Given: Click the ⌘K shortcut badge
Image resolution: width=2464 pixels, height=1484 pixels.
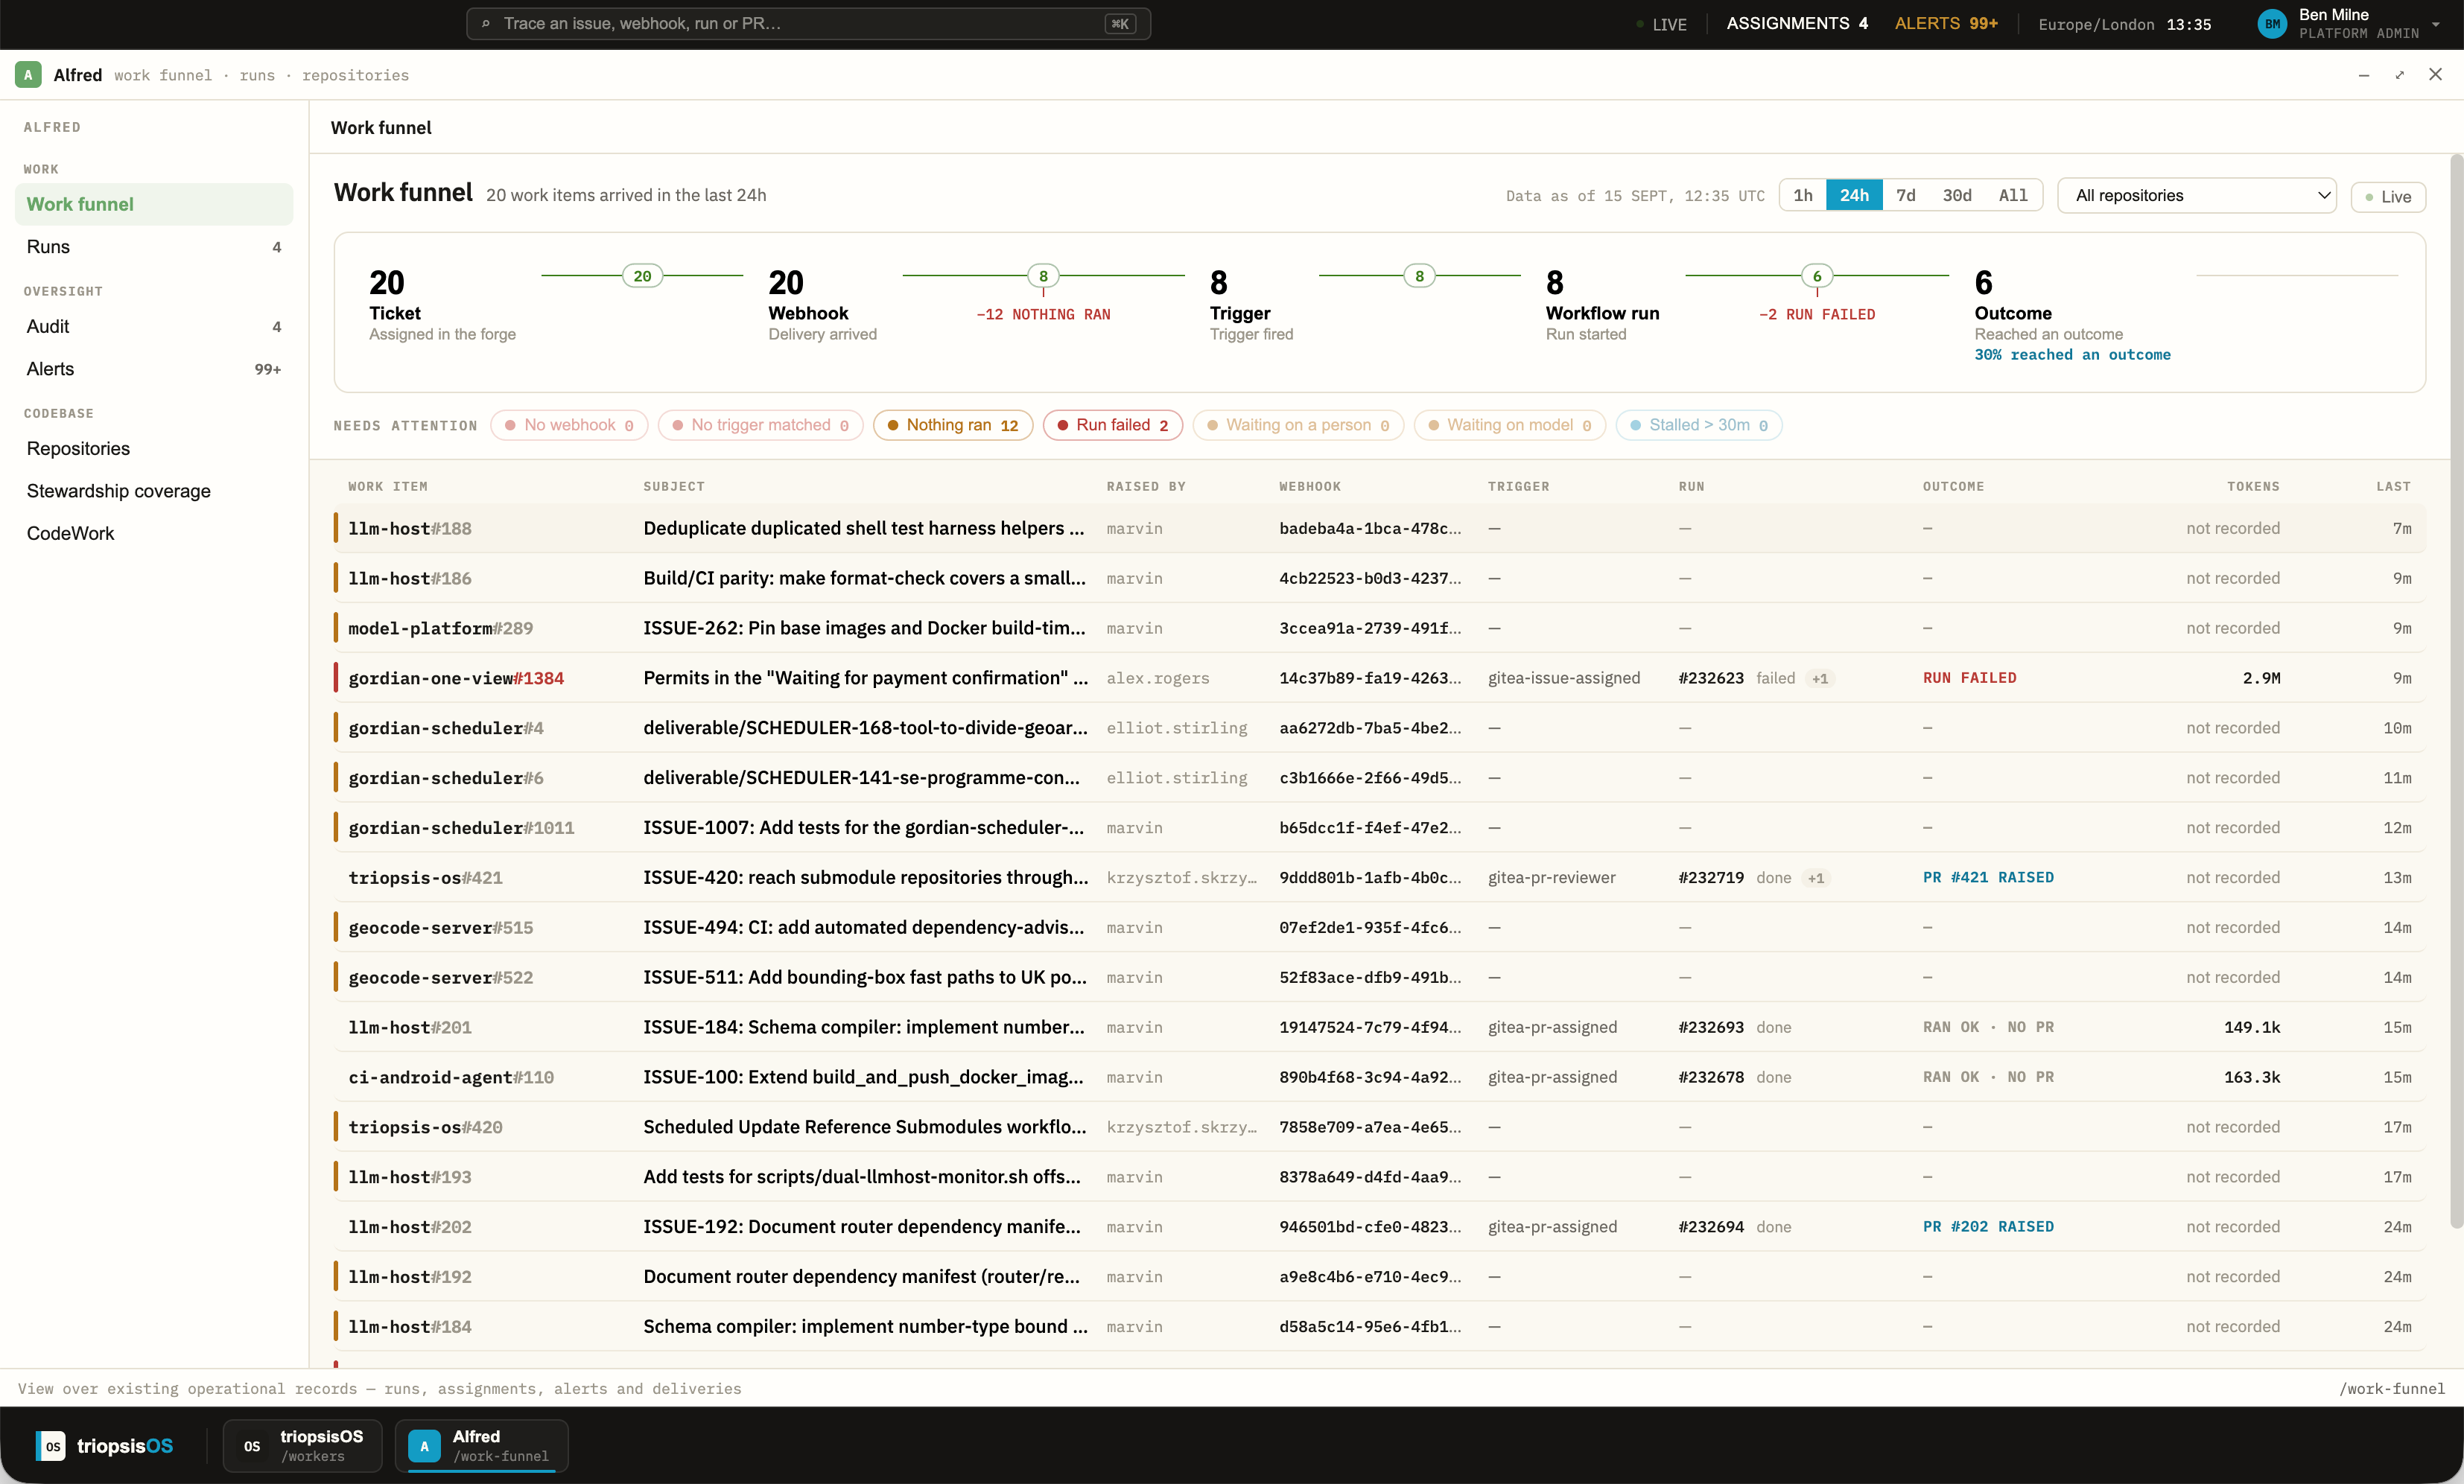Looking at the screenshot, I should [x=1120, y=24].
